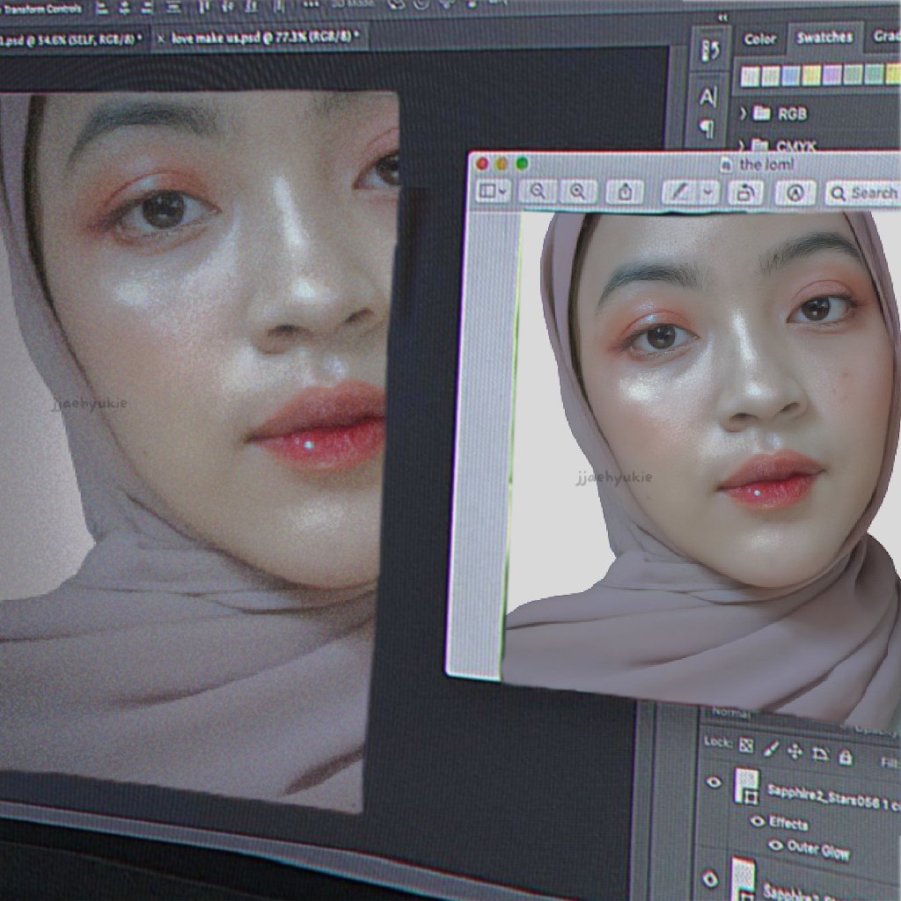
Task: Hide the Sapphire2_Stars056 layer
Action: (714, 782)
